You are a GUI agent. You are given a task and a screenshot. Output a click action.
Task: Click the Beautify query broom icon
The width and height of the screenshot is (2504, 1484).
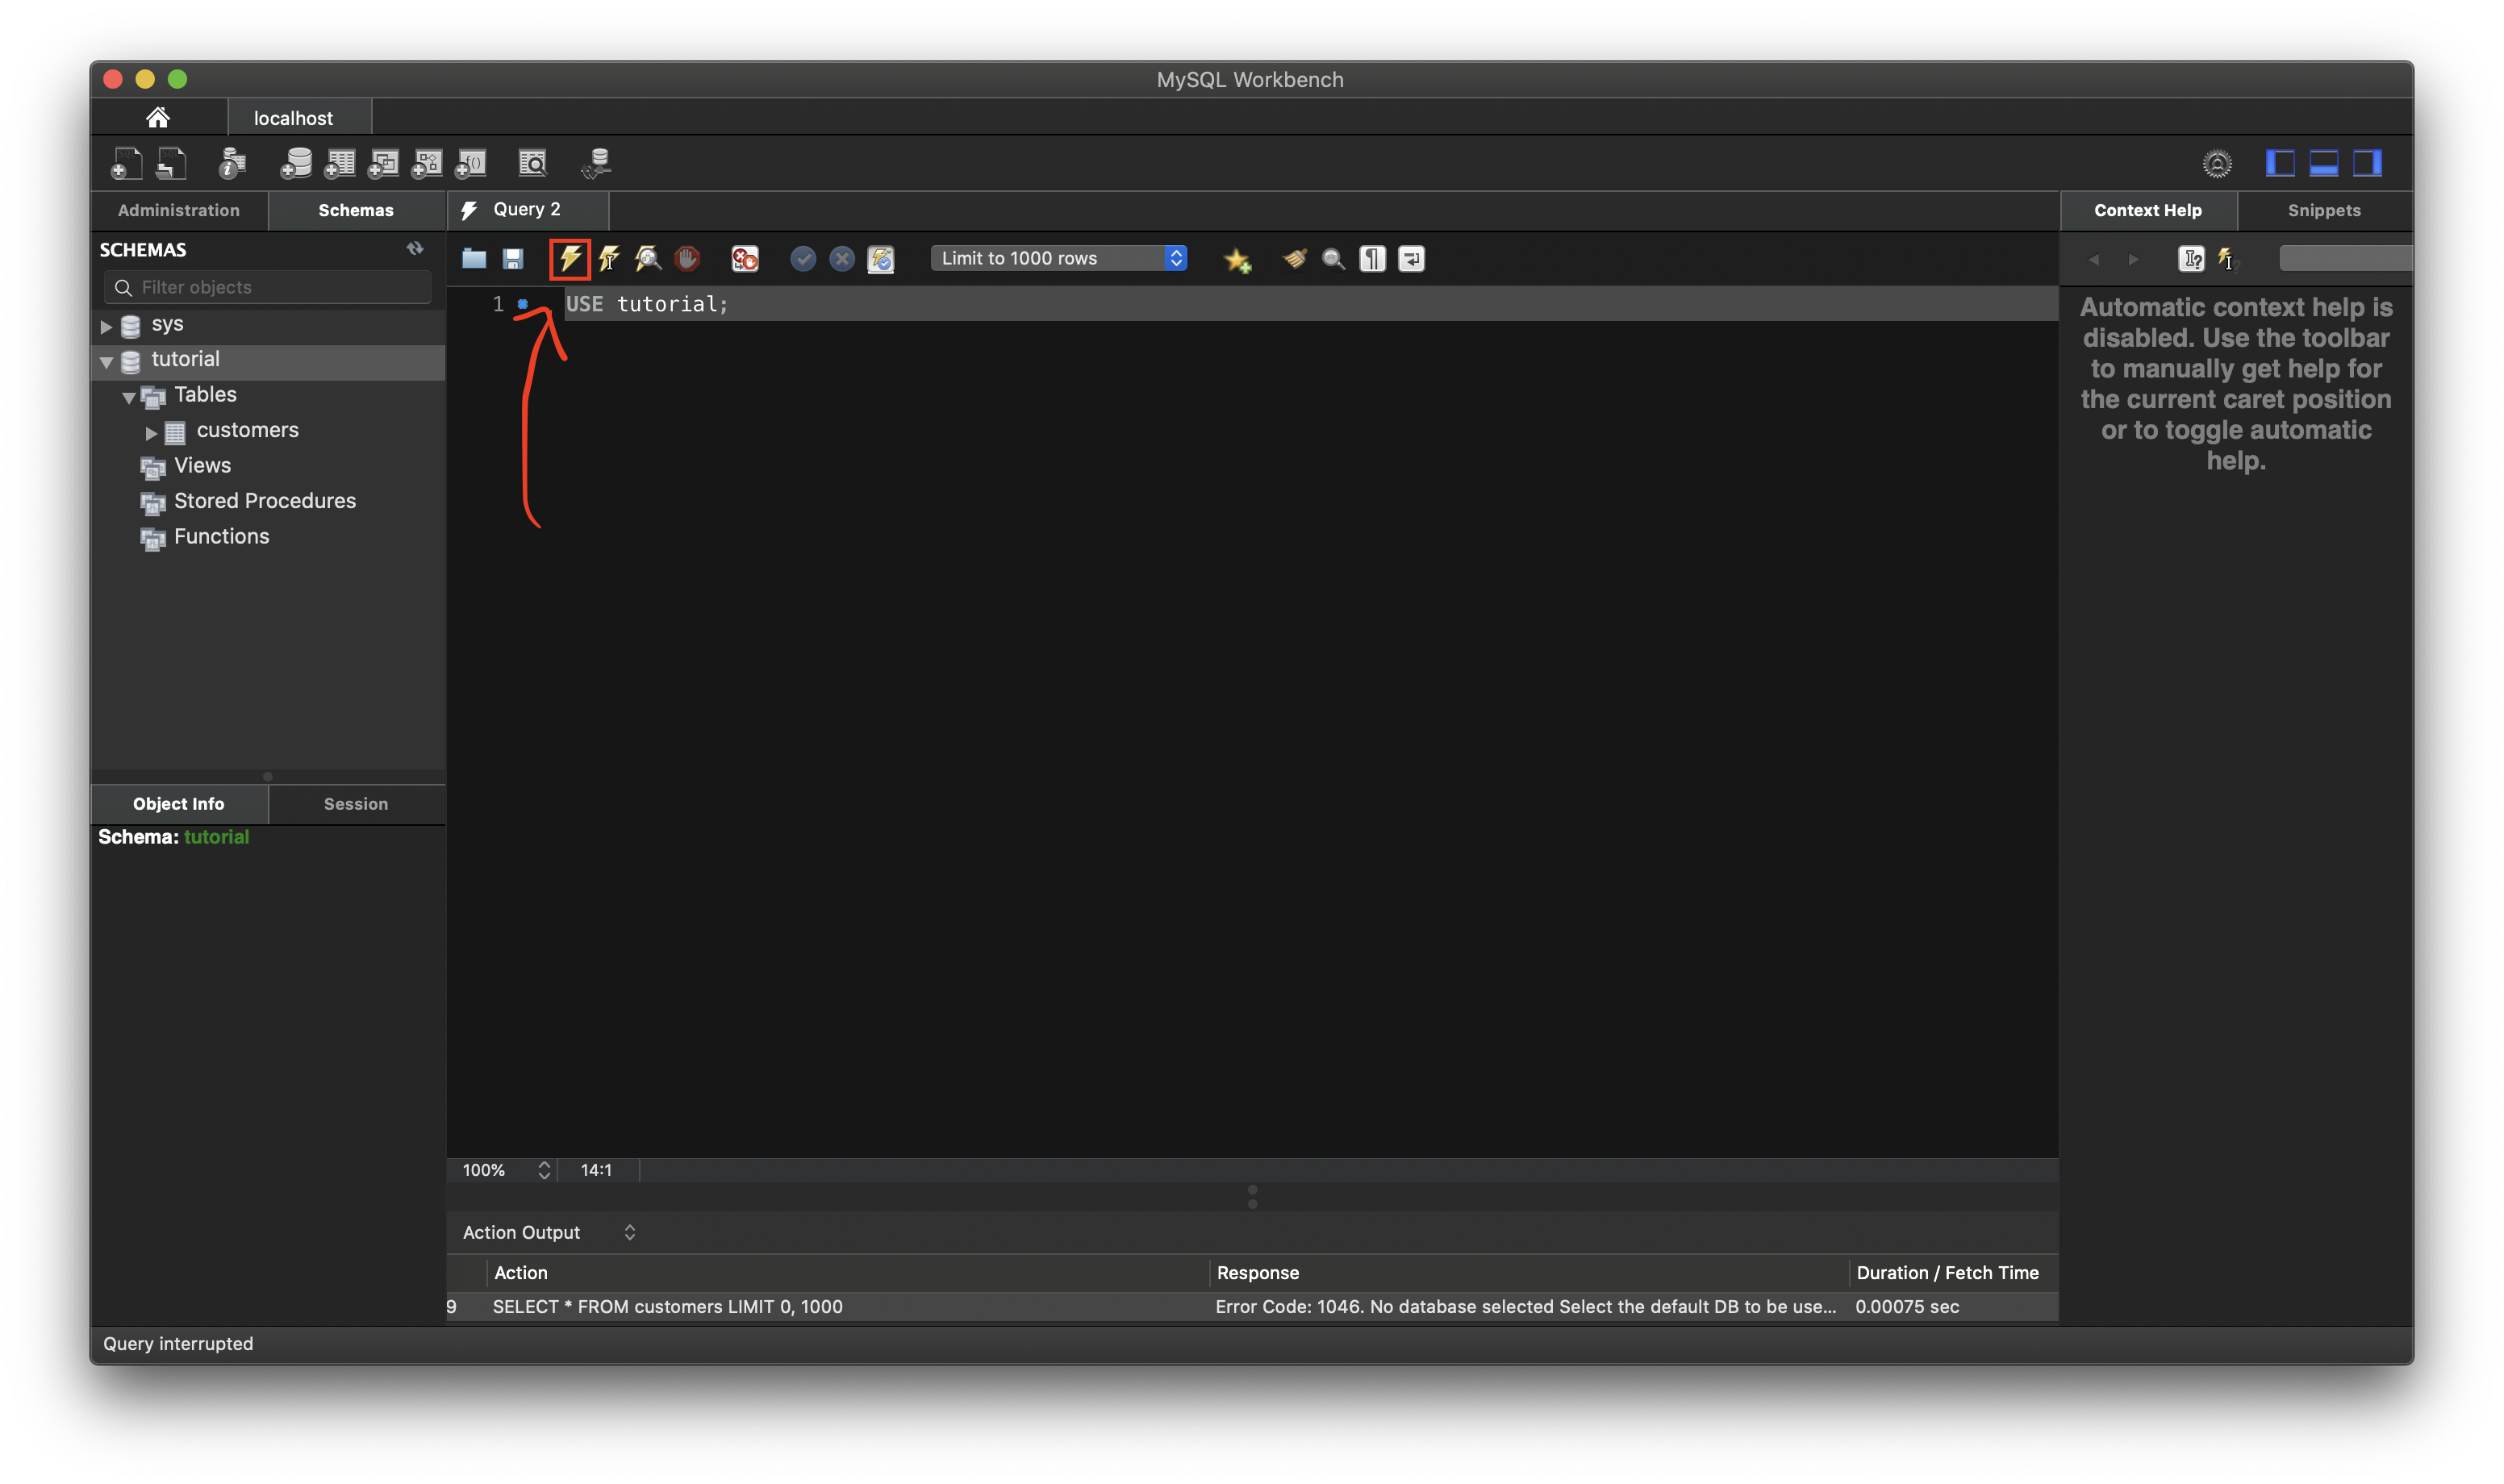click(x=1295, y=259)
